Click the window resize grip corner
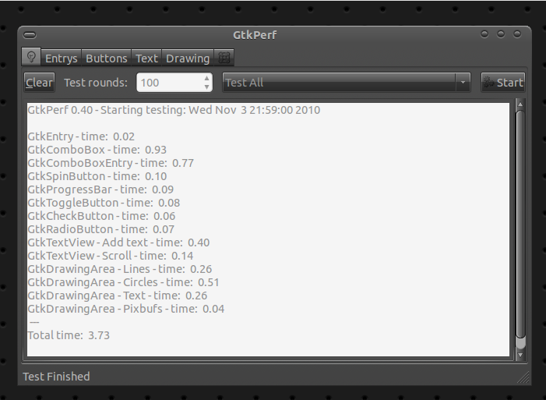 point(523,377)
